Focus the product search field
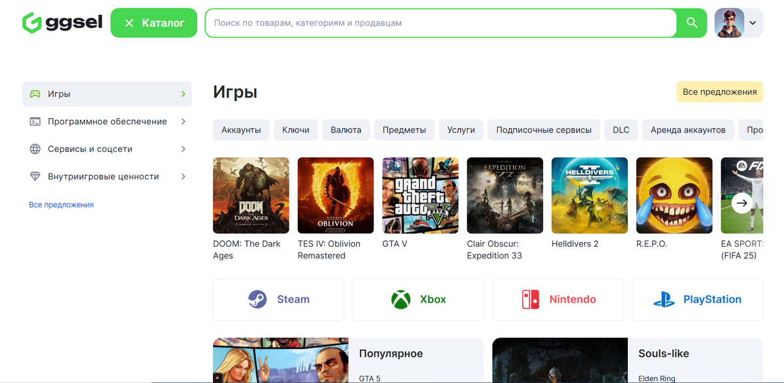784x383 pixels. pos(441,23)
